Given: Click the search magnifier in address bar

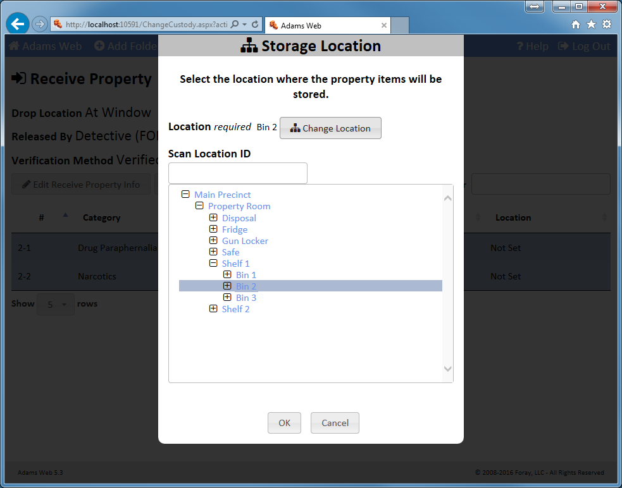Looking at the screenshot, I should click(x=235, y=25).
